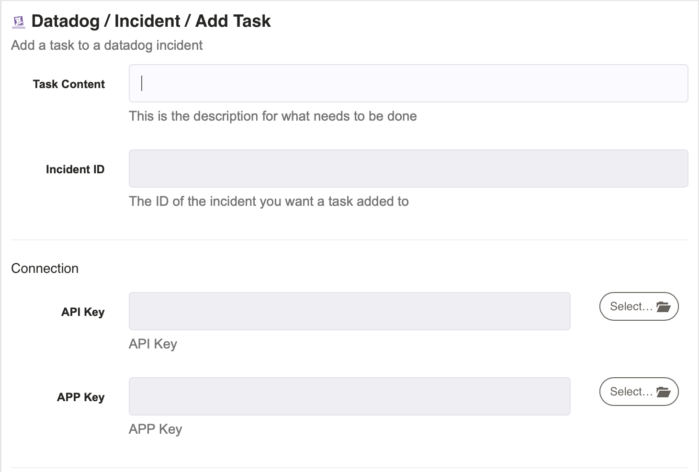Open the Select… picker for API Key
This screenshot has width=699, height=472.
[639, 306]
